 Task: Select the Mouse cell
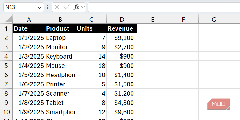[60, 66]
